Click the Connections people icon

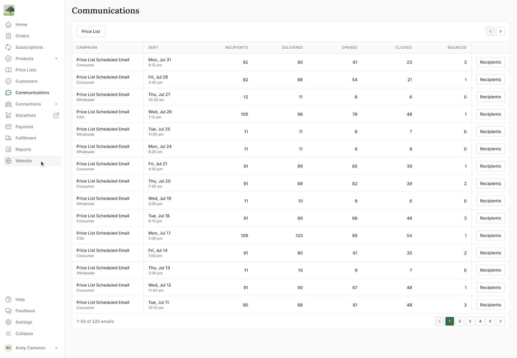pyautogui.click(x=8, y=104)
